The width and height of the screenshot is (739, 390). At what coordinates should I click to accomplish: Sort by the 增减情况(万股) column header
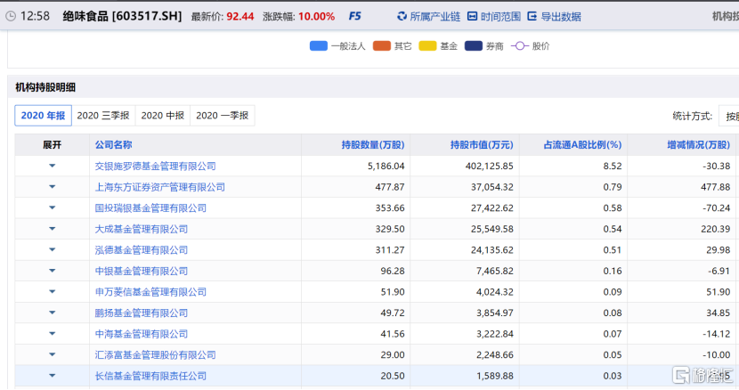tap(698, 145)
